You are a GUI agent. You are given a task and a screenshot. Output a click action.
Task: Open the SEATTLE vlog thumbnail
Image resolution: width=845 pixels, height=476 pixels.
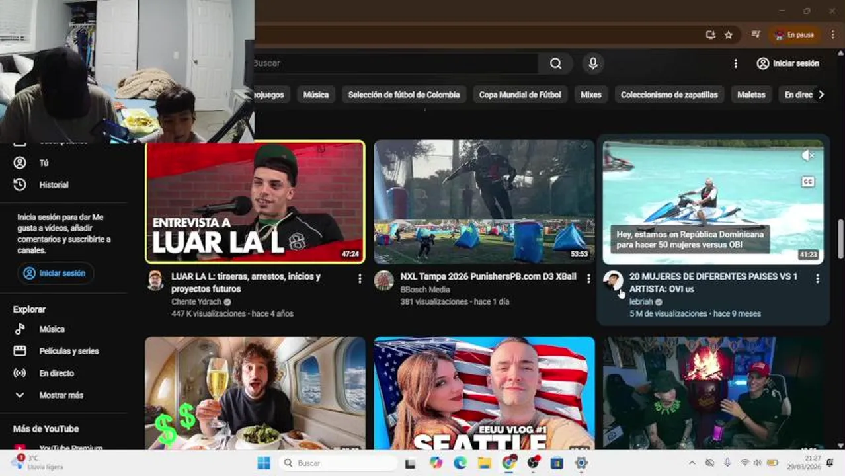pos(484,393)
